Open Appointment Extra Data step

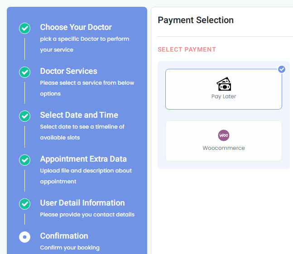83,159
